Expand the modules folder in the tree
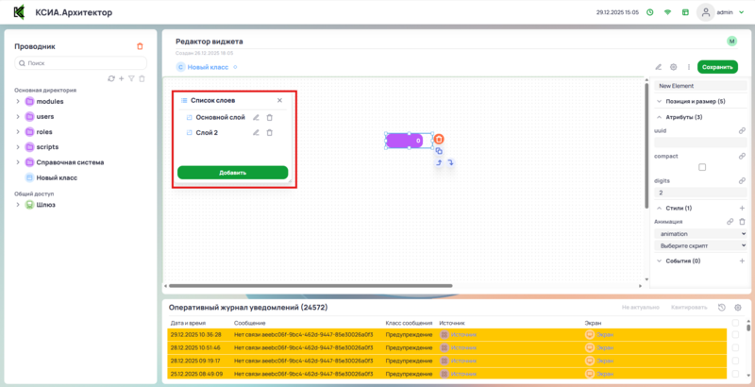This screenshot has width=755, height=387. click(18, 101)
